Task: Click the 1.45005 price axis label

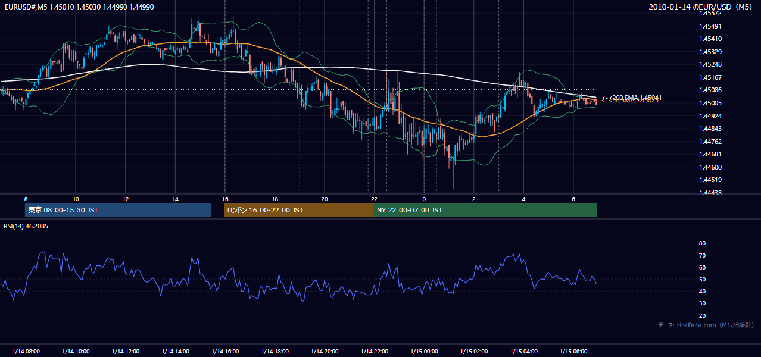Action: click(x=710, y=103)
